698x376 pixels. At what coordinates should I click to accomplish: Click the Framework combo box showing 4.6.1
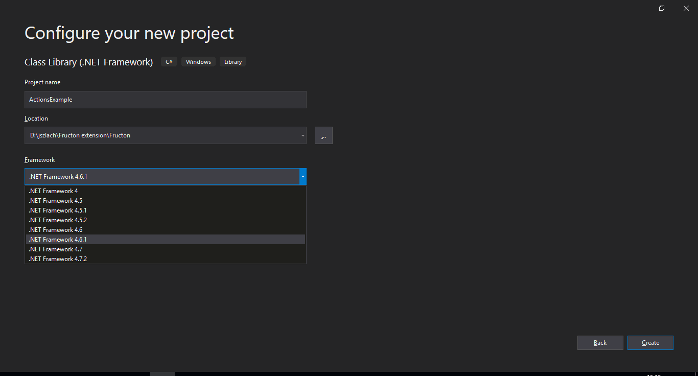[x=166, y=177]
